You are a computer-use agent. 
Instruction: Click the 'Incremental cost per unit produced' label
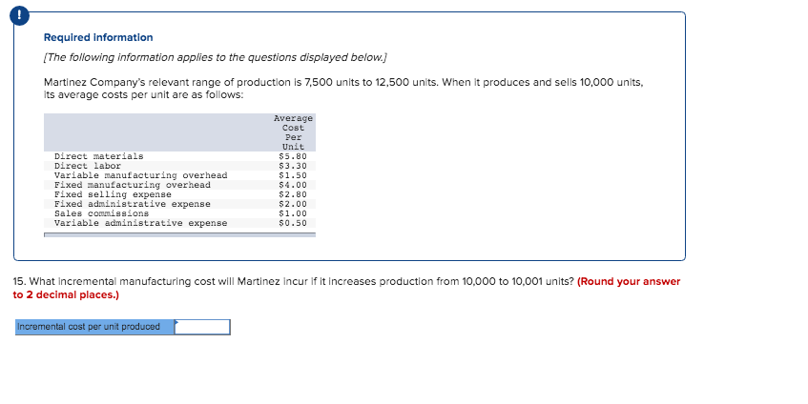94,327
